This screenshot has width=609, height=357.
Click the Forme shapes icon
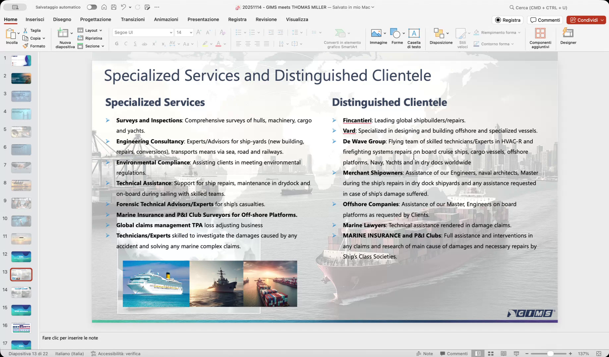pyautogui.click(x=395, y=33)
